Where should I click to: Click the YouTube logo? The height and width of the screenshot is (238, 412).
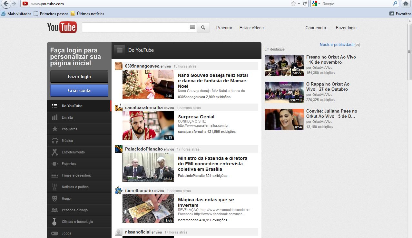(62, 27)
